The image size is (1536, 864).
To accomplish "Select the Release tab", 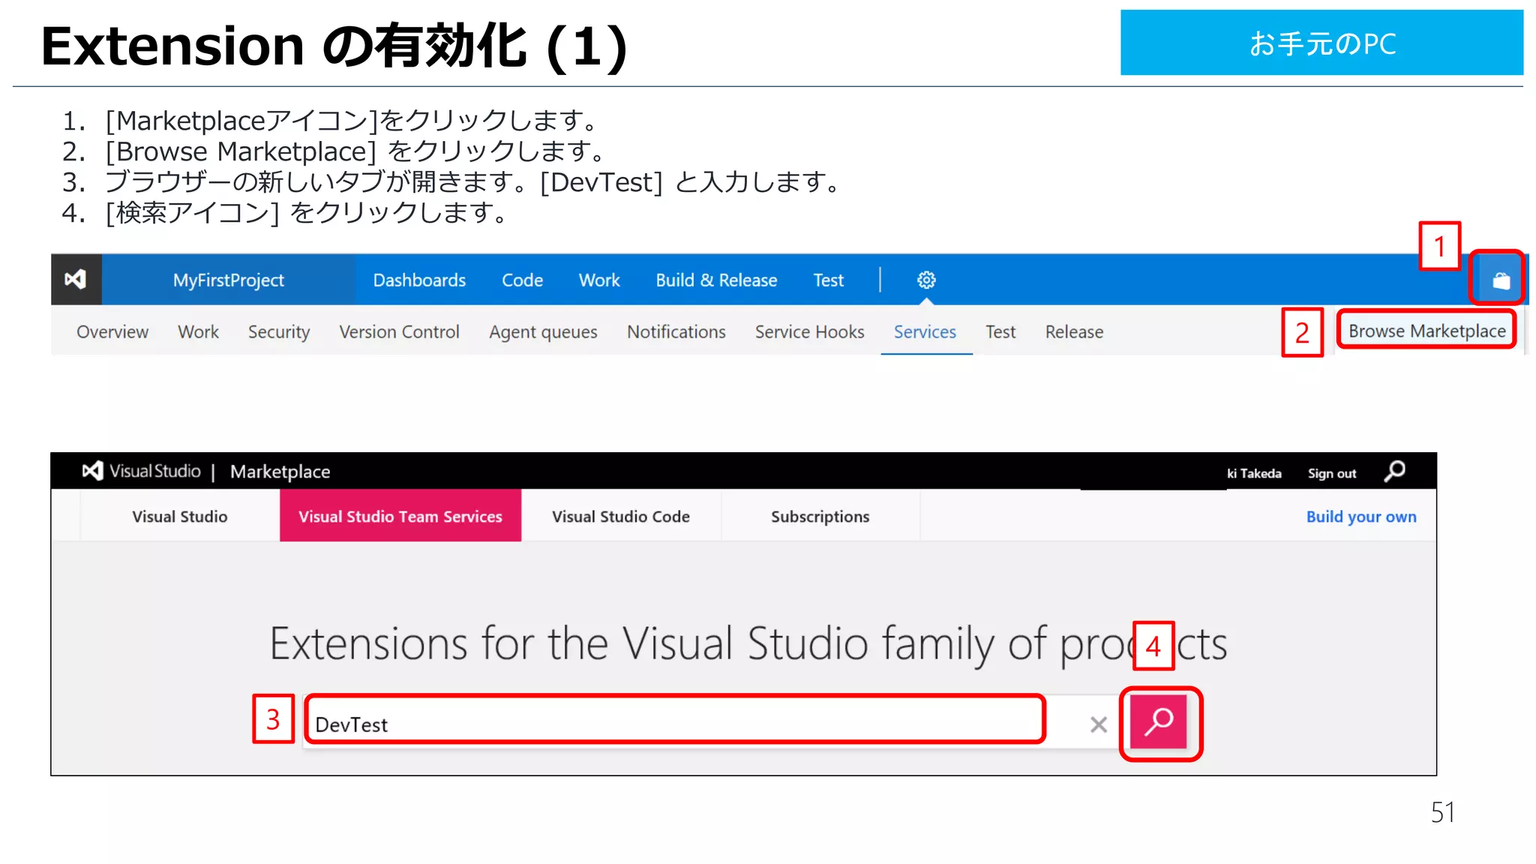I will pyautogui.click(x=1074, y=331).
